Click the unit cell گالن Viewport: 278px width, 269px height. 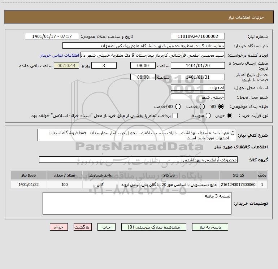pos(100,185)
